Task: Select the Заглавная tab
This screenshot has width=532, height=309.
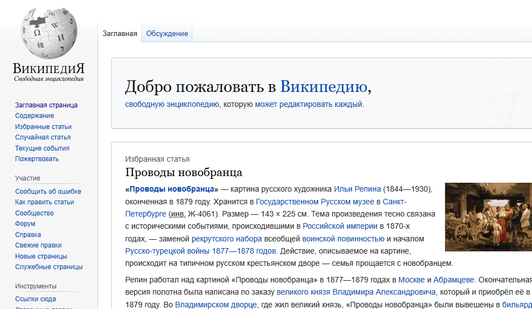Action: (x=120, y=34)
